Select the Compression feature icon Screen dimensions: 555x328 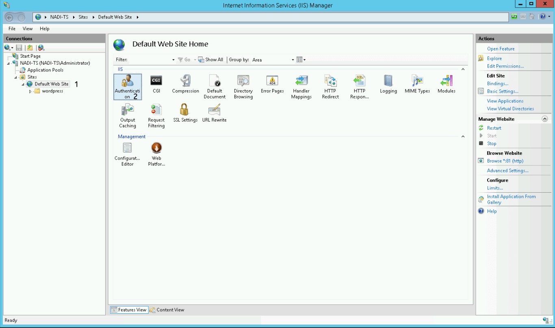185,84
